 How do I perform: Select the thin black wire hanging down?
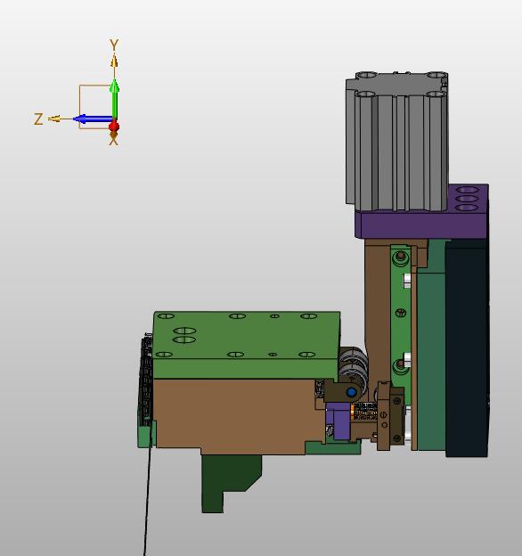point(147,493)
